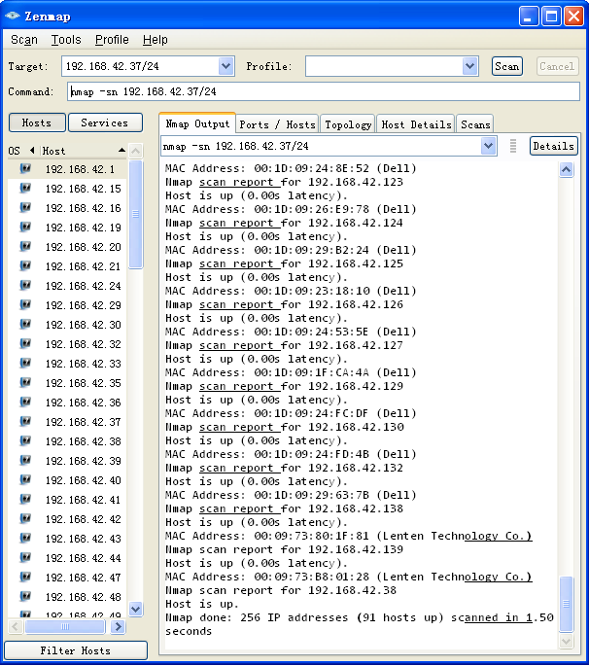Sort by the Host column header
The image size is (589, 666).
pyautogui.click(x=84, y=151)
